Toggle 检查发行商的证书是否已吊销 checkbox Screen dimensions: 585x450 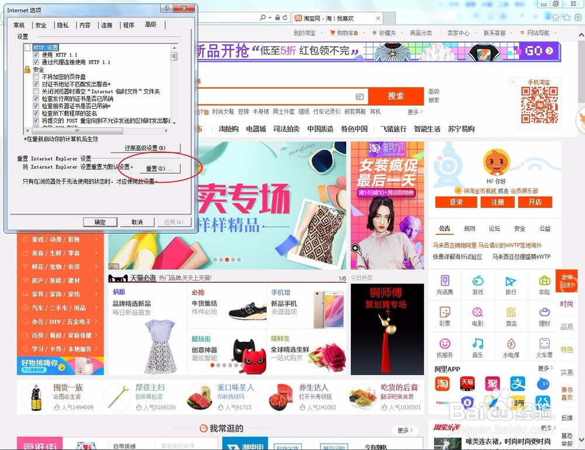point(36,98)
